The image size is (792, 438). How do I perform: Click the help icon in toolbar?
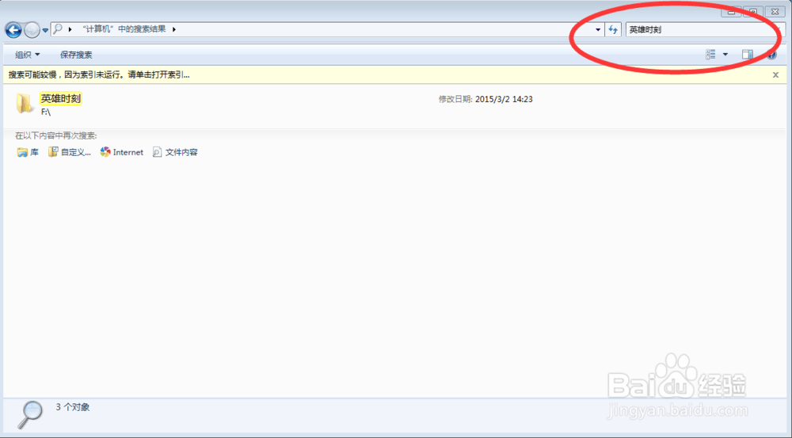pos(771,55)
